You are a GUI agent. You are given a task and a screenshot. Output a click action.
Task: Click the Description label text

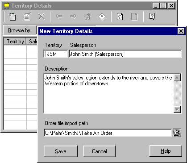tap(57, 69)
